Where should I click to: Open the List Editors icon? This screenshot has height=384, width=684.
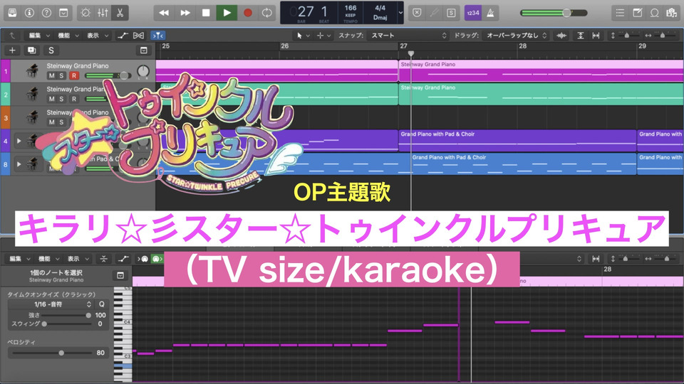(x=620, y=13)
